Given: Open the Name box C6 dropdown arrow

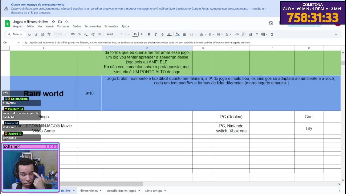Looking at the screenshot, I should pyautogui.click(x=19, y=43).
